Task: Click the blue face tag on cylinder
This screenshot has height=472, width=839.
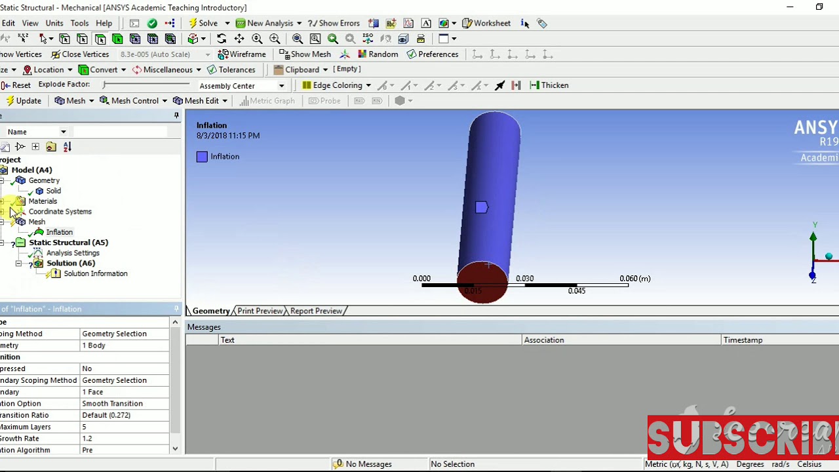Action: click(x=482, y=208)
